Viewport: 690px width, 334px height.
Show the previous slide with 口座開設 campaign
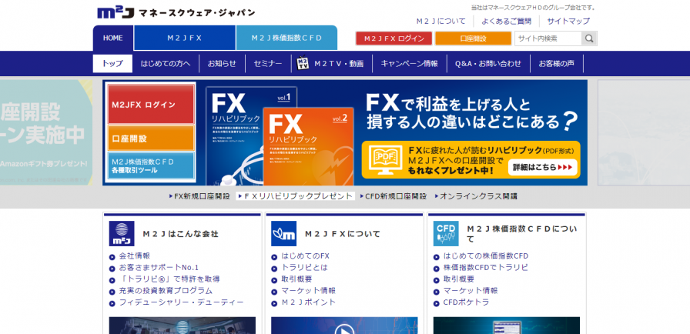[x=46, y=132]
